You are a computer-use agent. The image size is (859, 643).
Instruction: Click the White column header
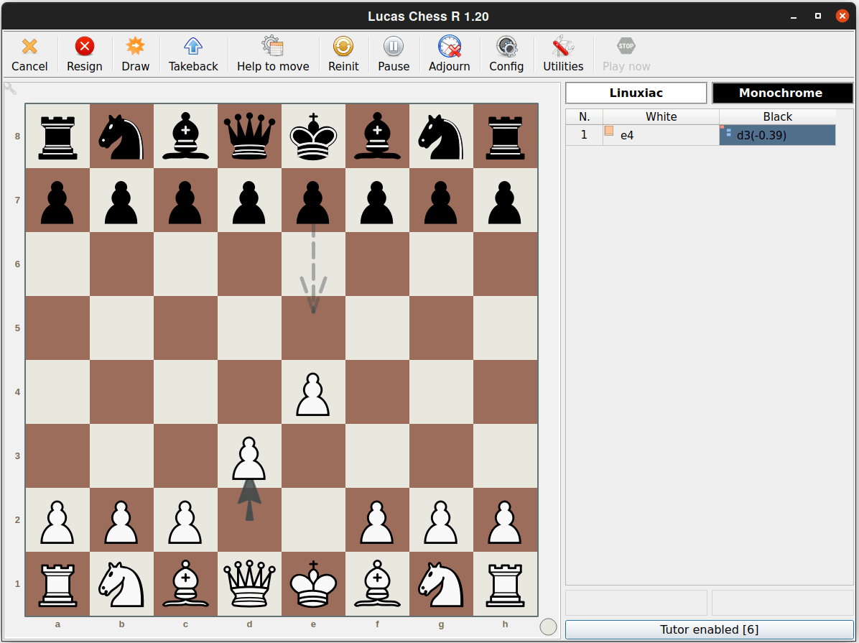click(661, 116)
